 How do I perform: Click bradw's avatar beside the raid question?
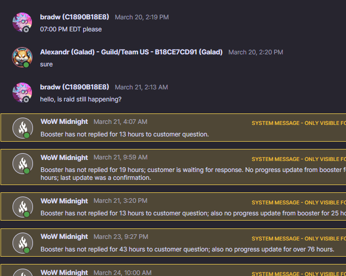(23, 93)
